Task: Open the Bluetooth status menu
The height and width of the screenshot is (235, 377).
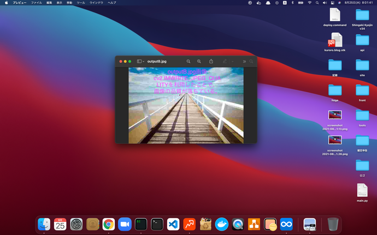Action: pos(293,3)
